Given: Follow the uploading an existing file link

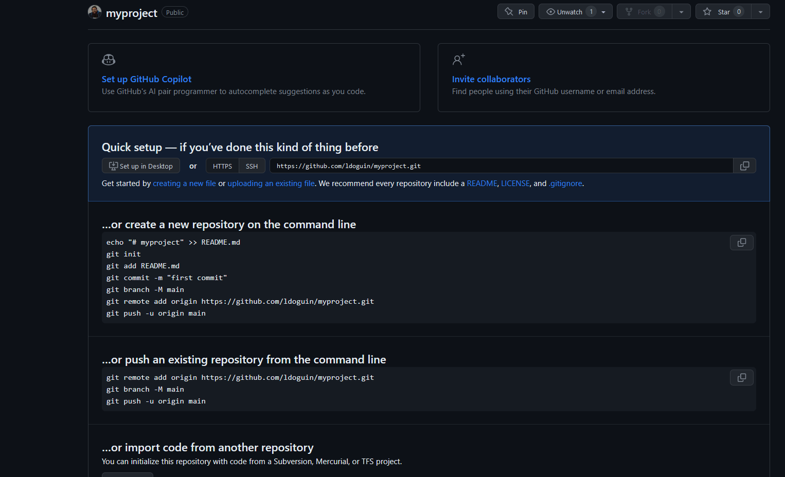Looking at the screenshot, I should tap(271, 184).
